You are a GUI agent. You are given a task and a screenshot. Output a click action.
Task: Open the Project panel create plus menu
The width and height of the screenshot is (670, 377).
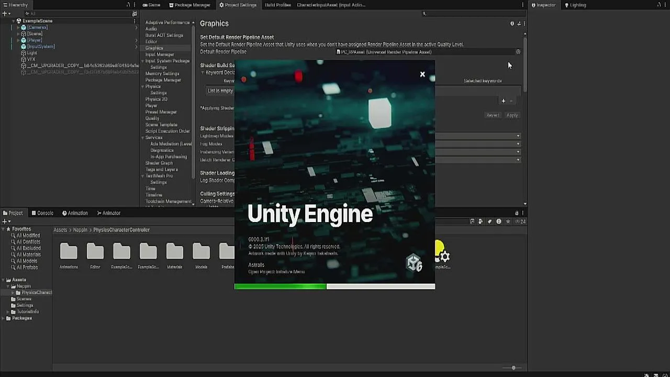[x=5, y=221]
